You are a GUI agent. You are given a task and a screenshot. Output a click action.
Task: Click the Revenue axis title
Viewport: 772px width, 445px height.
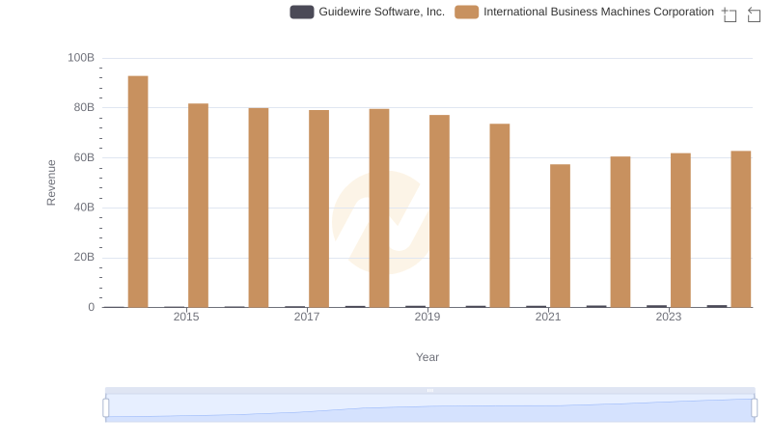pyautogui.click(x=51, y=182)
